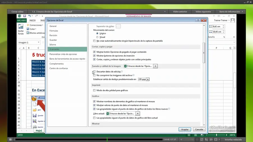Screen dimensions: 253x142
Task: Go to Video siguiente
Action: 203,11
